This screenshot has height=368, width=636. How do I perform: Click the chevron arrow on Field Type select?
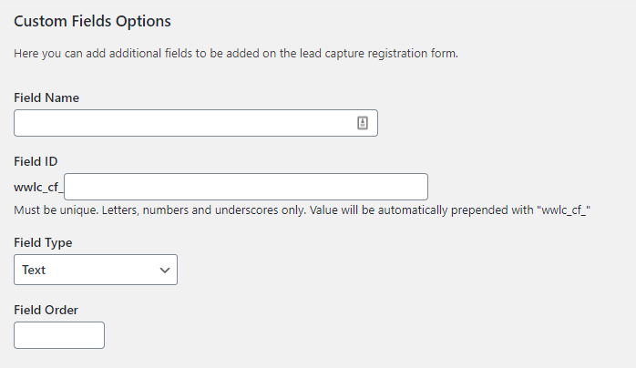165,270
